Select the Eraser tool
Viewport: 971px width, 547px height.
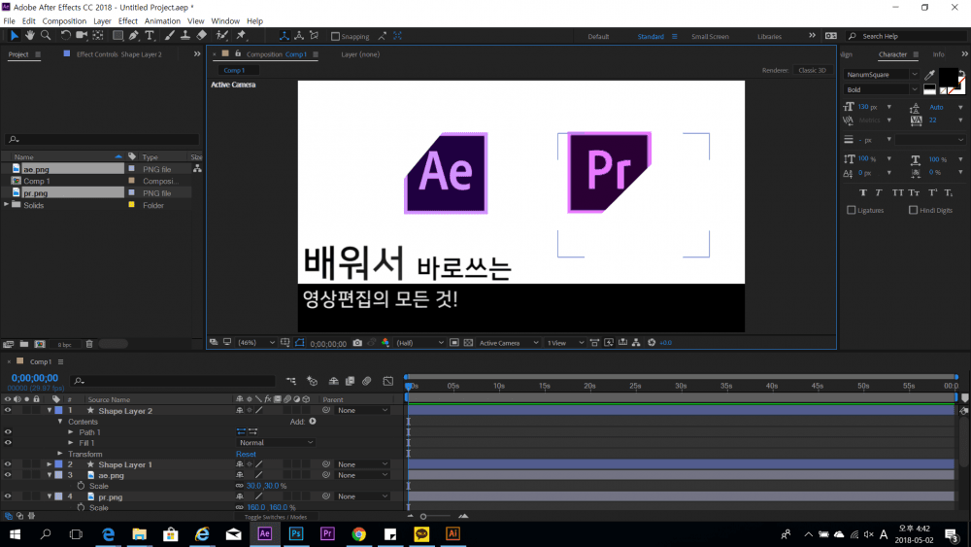(201, 36)
